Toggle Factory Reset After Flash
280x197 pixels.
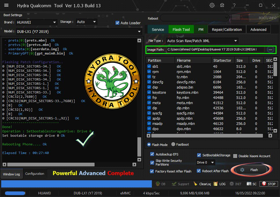(152, 171)
